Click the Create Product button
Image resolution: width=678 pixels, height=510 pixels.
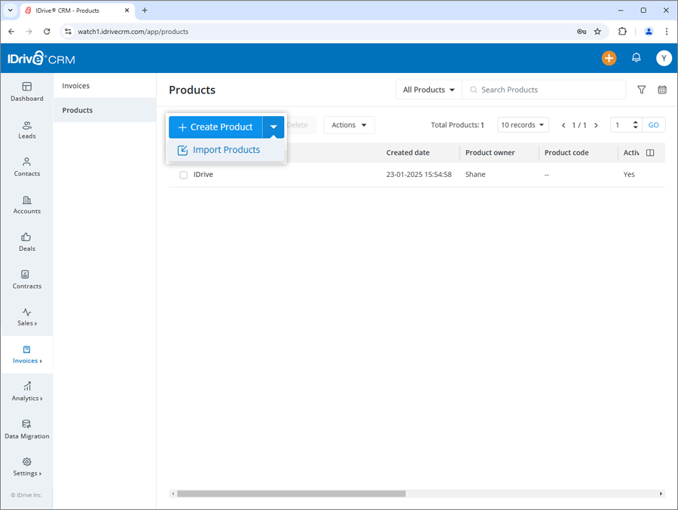point(215,127)
